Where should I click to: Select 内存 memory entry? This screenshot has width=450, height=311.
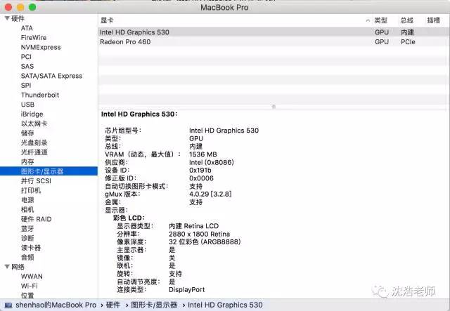[27, 162]
